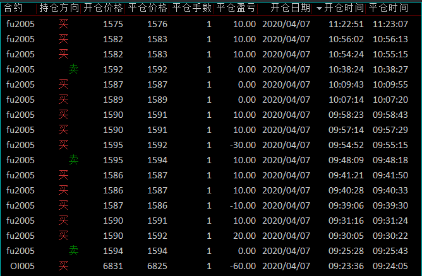Select the row opened at 10:56:02
This screenshot has width=422, height=276.
211,39
